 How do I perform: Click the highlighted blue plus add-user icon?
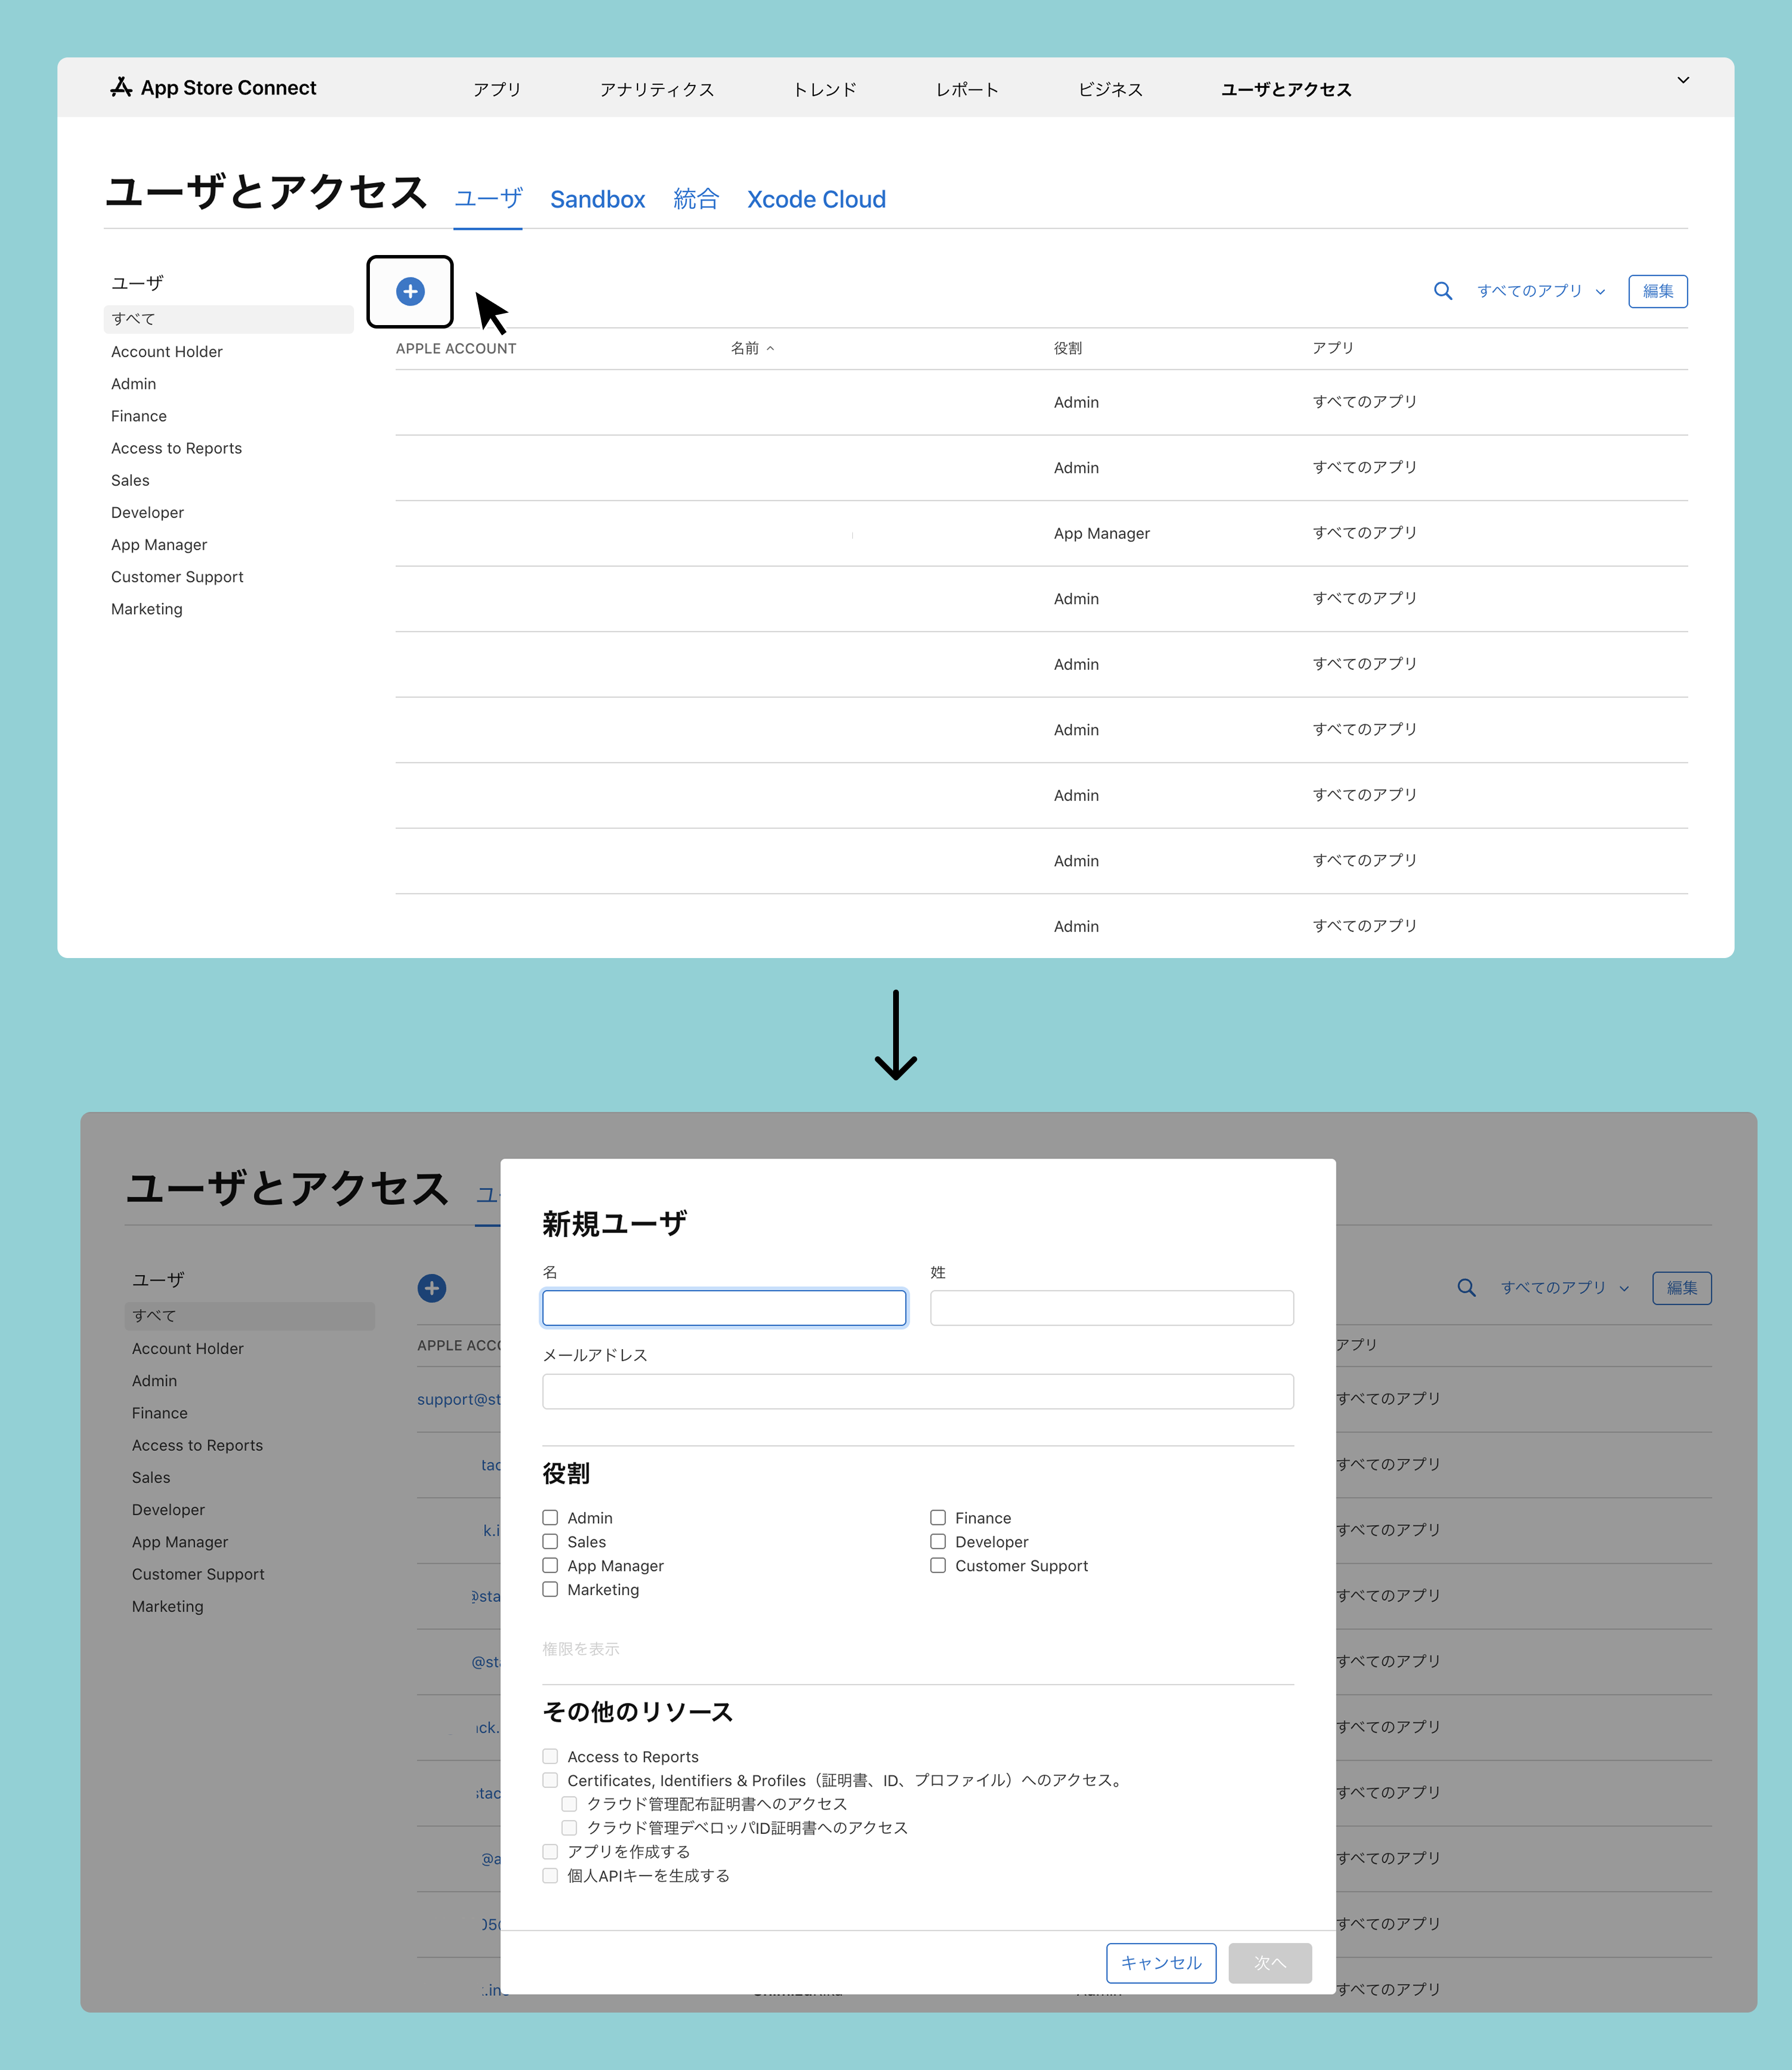pyautogui.click(x=410, y=291)
